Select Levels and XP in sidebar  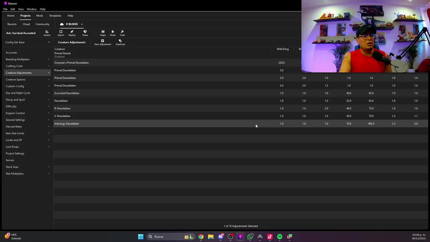click(28, 140)
